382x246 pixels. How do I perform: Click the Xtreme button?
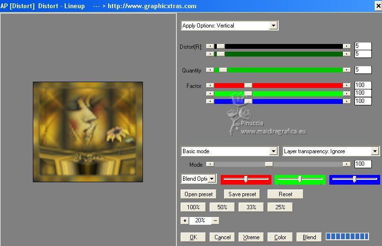251,237
